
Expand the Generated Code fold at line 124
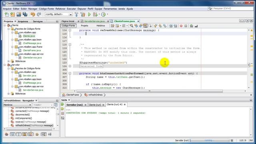[70, 66]
